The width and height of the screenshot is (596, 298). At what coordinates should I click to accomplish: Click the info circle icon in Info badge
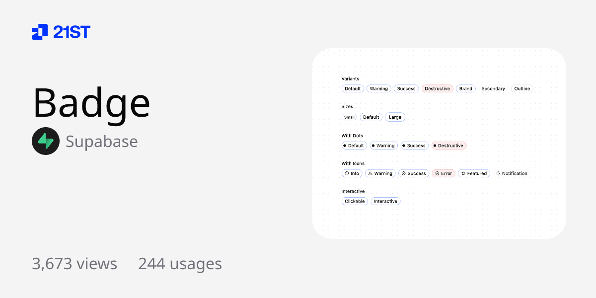[x=347, y=173]
